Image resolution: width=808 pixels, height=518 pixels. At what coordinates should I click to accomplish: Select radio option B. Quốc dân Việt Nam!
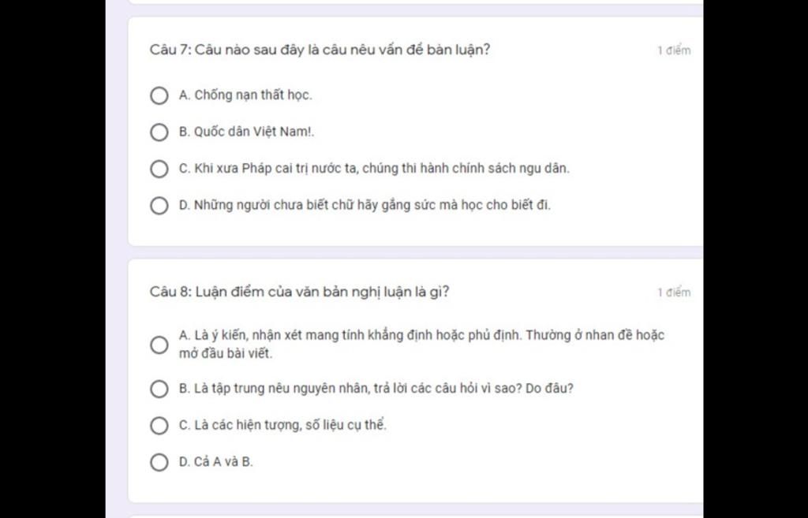[x=159, y=132]
